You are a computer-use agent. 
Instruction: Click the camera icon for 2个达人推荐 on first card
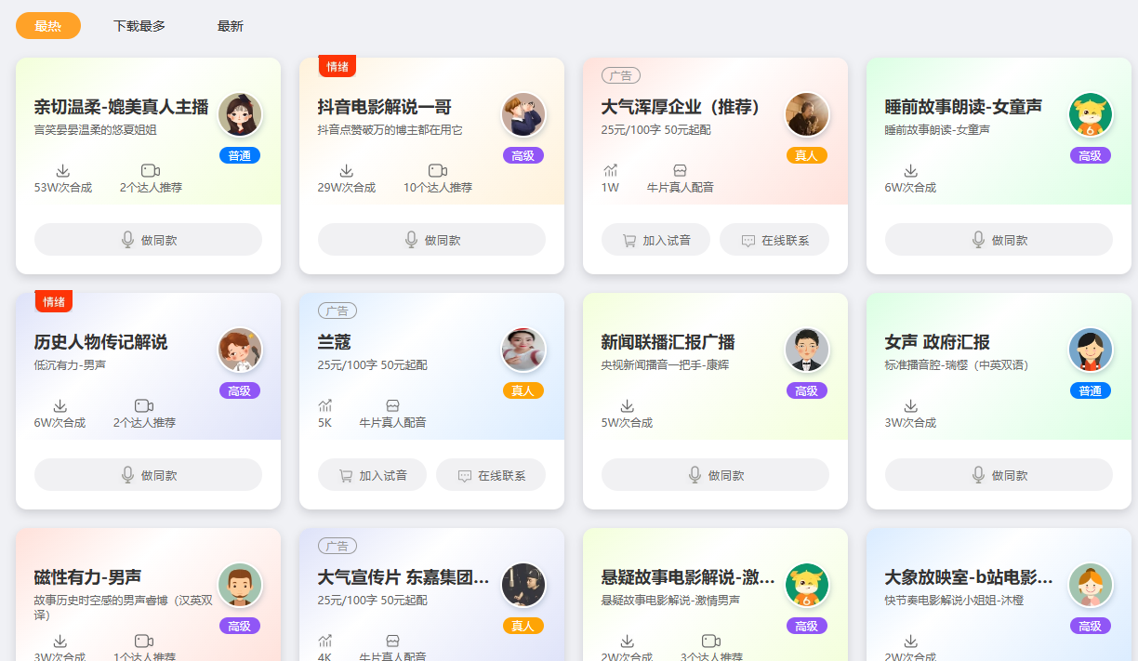pyautogui.click(x=150, y=171)
